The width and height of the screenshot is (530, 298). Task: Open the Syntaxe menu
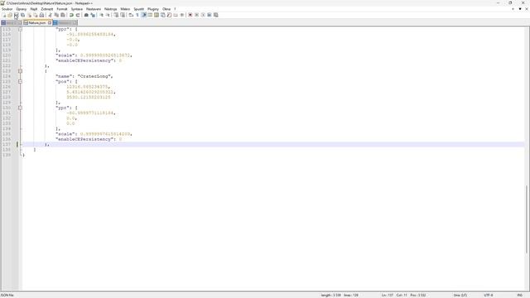77,9
